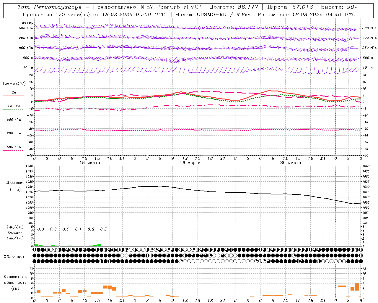Viewport: 378px width, 303px height.
Task: Click the model name COSMO-RU / 6.6км
Action: (224, 14)
